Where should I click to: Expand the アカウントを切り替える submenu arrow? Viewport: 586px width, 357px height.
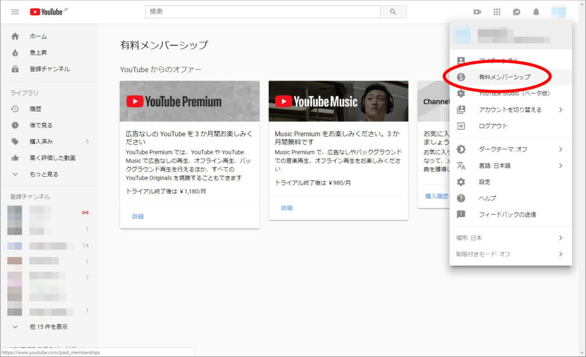(561, 109)
